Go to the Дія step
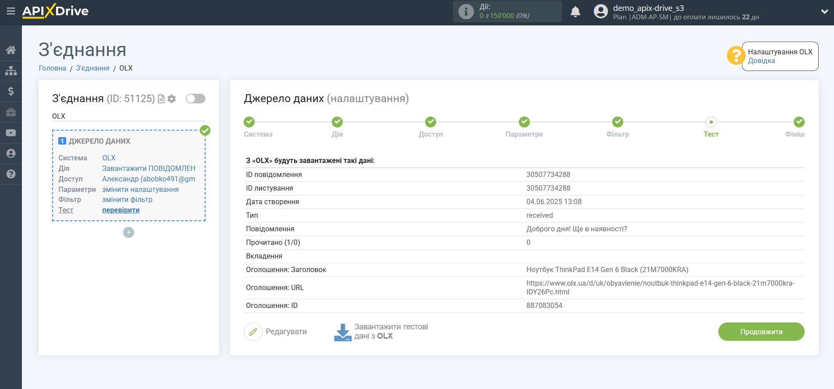Viewport: 834px width, 389px height. tap(337, 122)
